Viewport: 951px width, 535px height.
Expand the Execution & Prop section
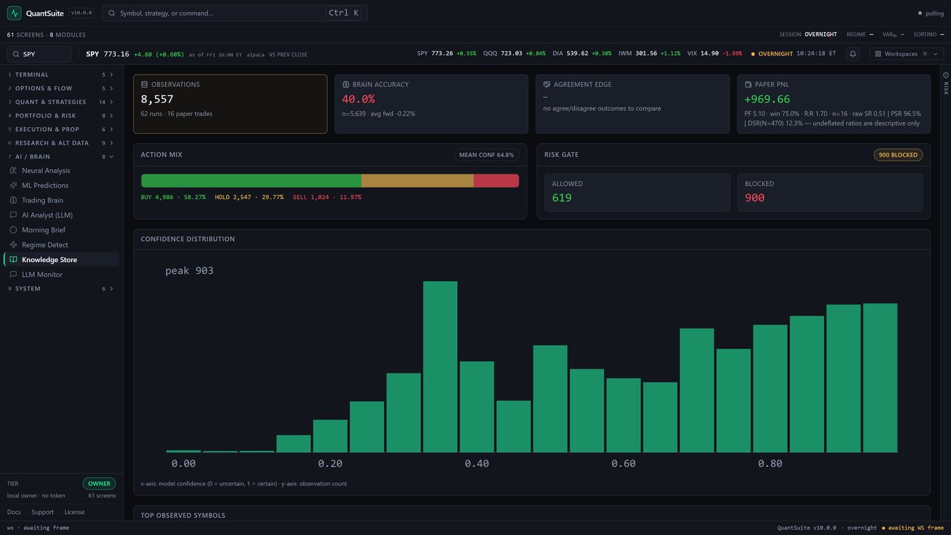click(x=61, y=129)
